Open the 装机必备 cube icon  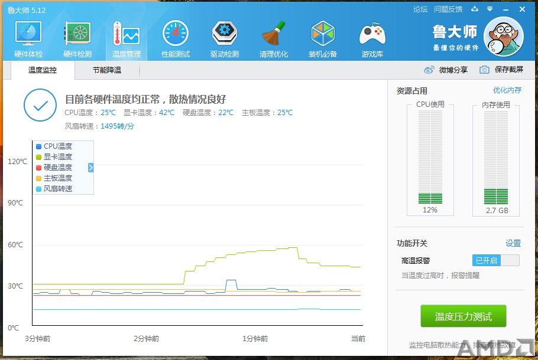coord(323,34)
